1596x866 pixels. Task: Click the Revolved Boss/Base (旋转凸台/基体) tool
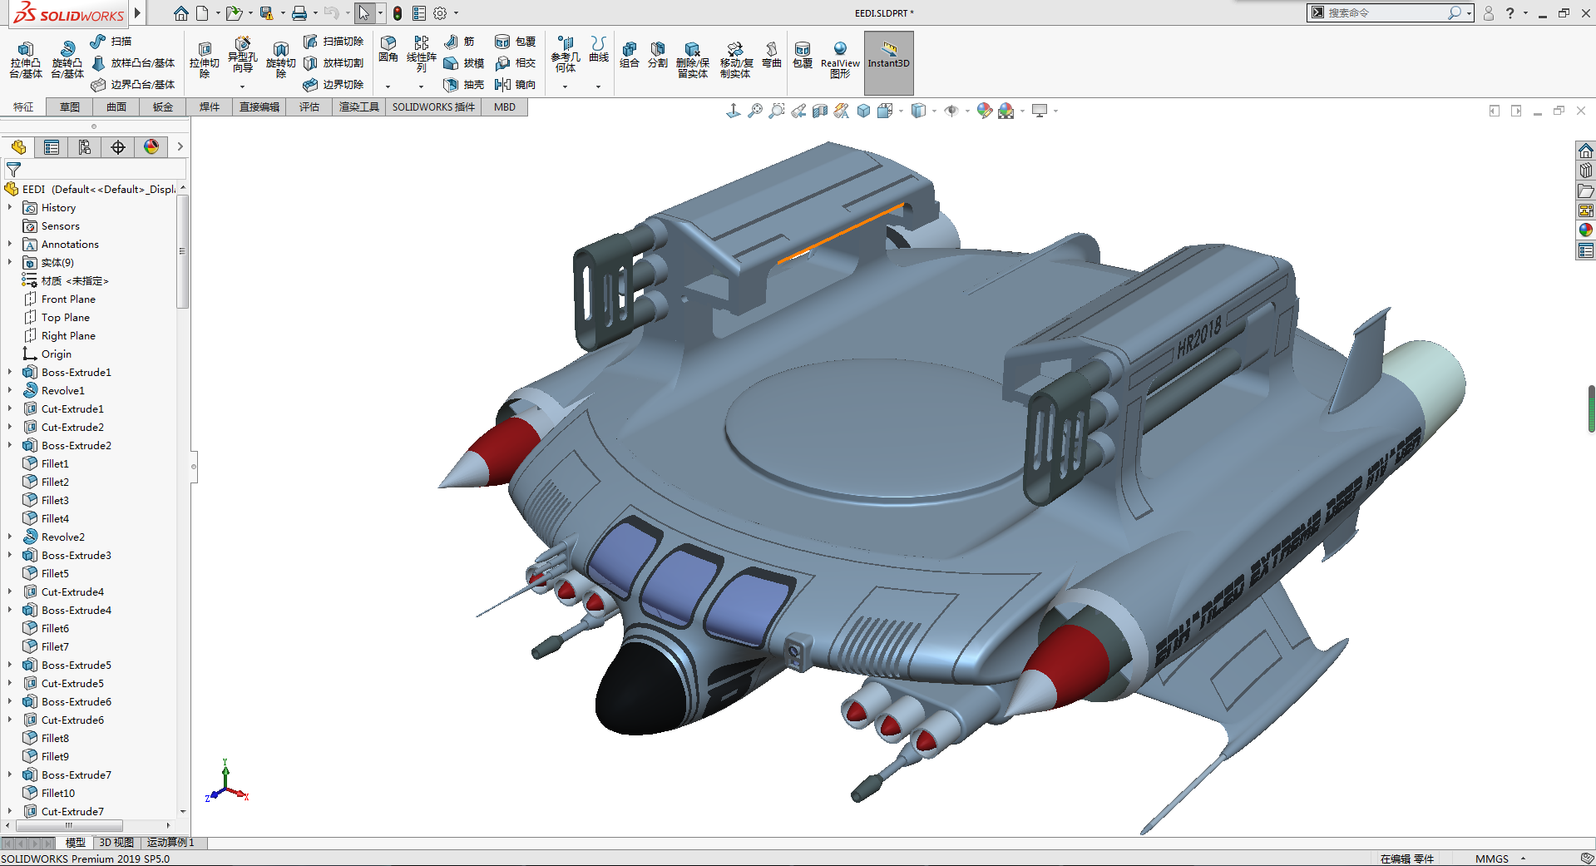click(x=67, y=60)
